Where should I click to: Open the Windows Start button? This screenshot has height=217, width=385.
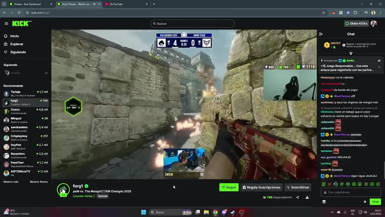pos(143,212)
